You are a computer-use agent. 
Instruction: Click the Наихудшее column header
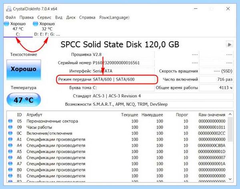152,115
